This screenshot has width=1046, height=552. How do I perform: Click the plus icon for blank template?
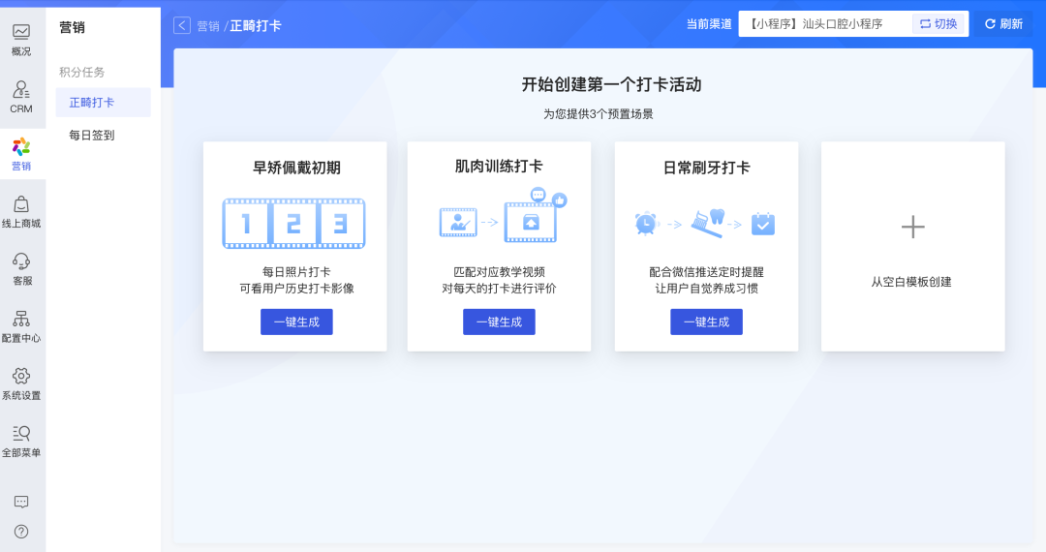click(912, 228)
